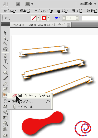The image size is (98, 138).
Task: Choose はさみツール from the flyout
Action: click(29, 101)
